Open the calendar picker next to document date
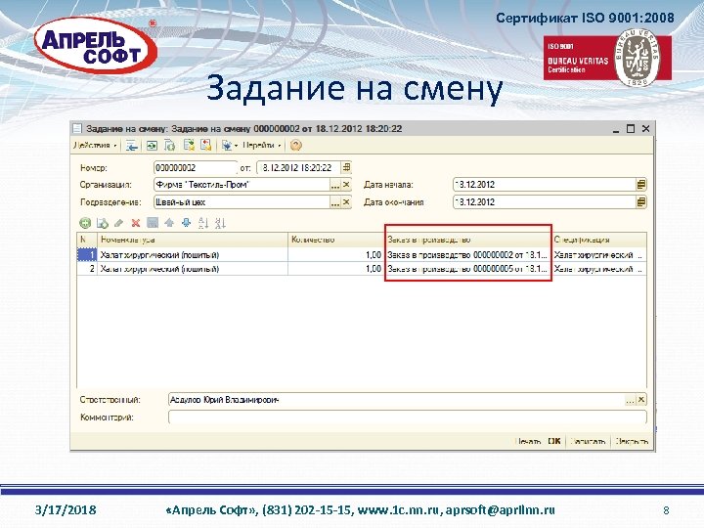The width and height of the screenshot is (704, 528). pos(346,168)
